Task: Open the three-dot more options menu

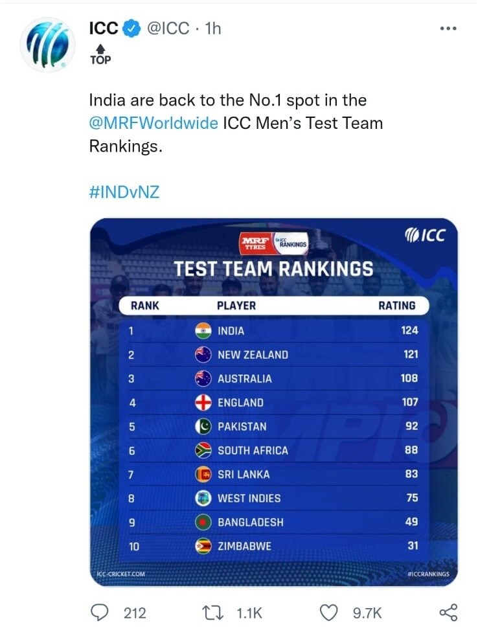Action: (448, 28)
